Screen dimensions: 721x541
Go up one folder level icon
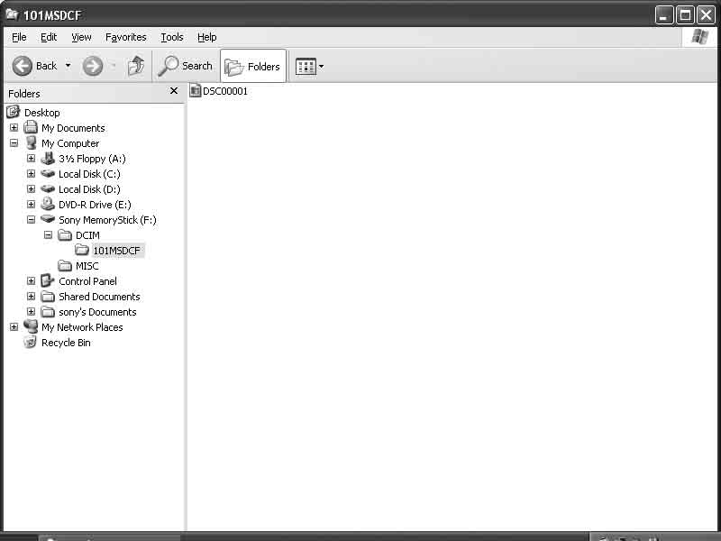(x=136, y=66)
